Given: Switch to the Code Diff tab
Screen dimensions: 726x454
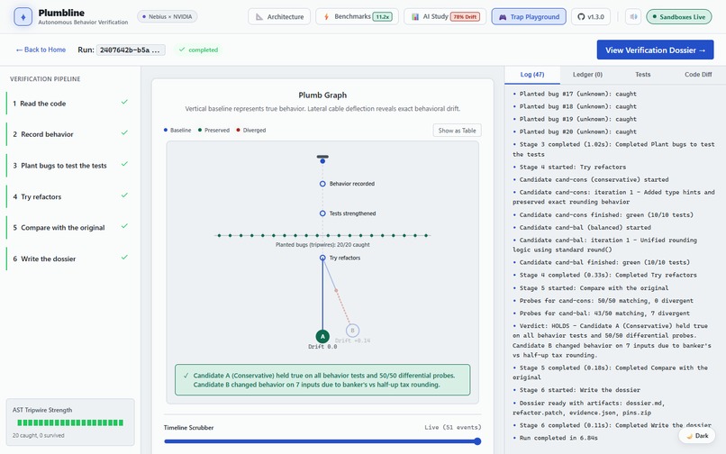Looking at the screenshot, I should (698, 75).
